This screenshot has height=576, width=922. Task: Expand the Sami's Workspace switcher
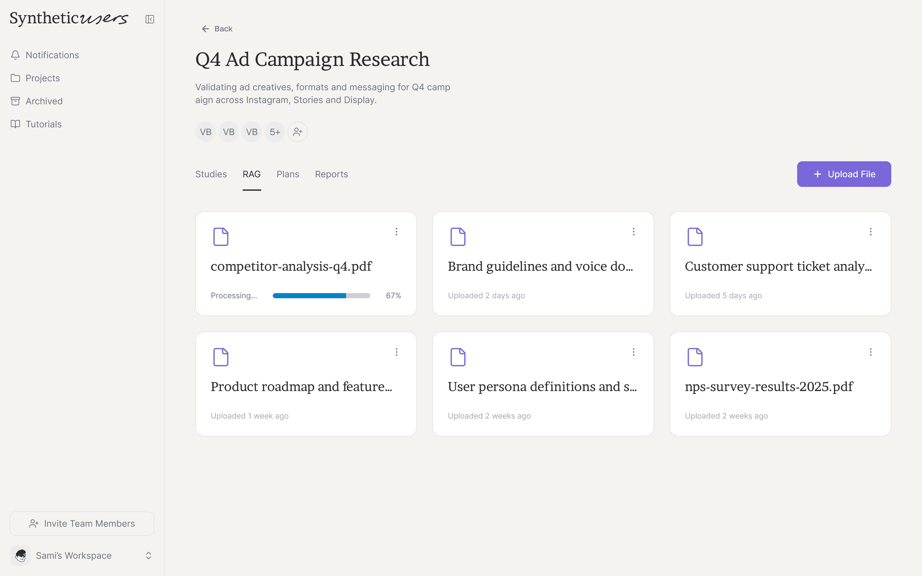tap(148, 556)
